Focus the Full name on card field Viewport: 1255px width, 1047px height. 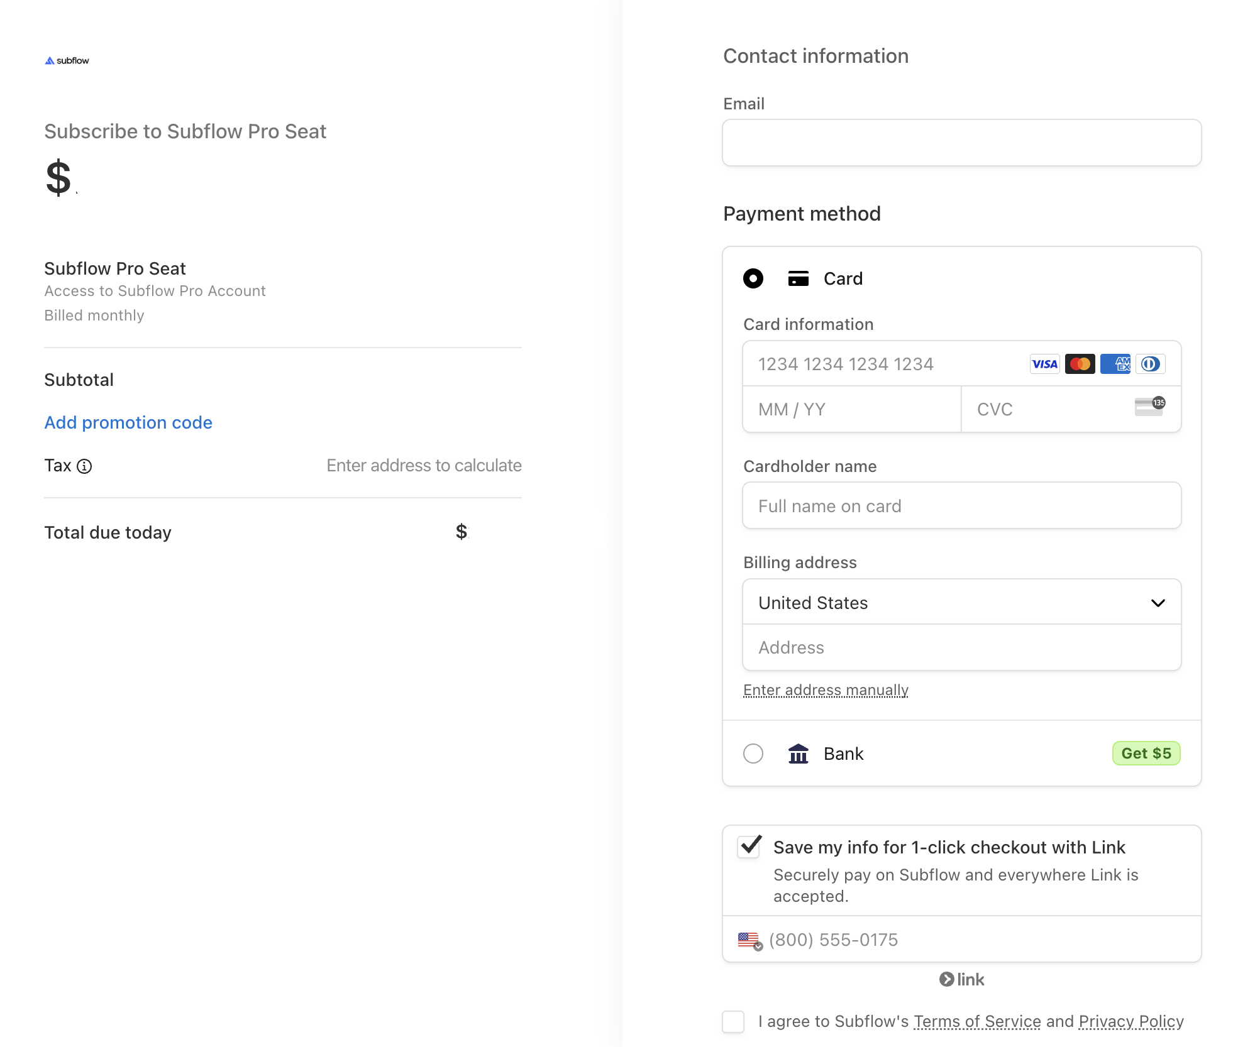pos(961,506)
